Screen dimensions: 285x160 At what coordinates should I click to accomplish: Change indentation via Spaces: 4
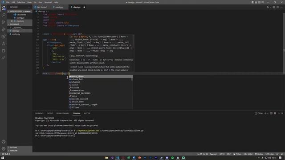coord(214,154)
